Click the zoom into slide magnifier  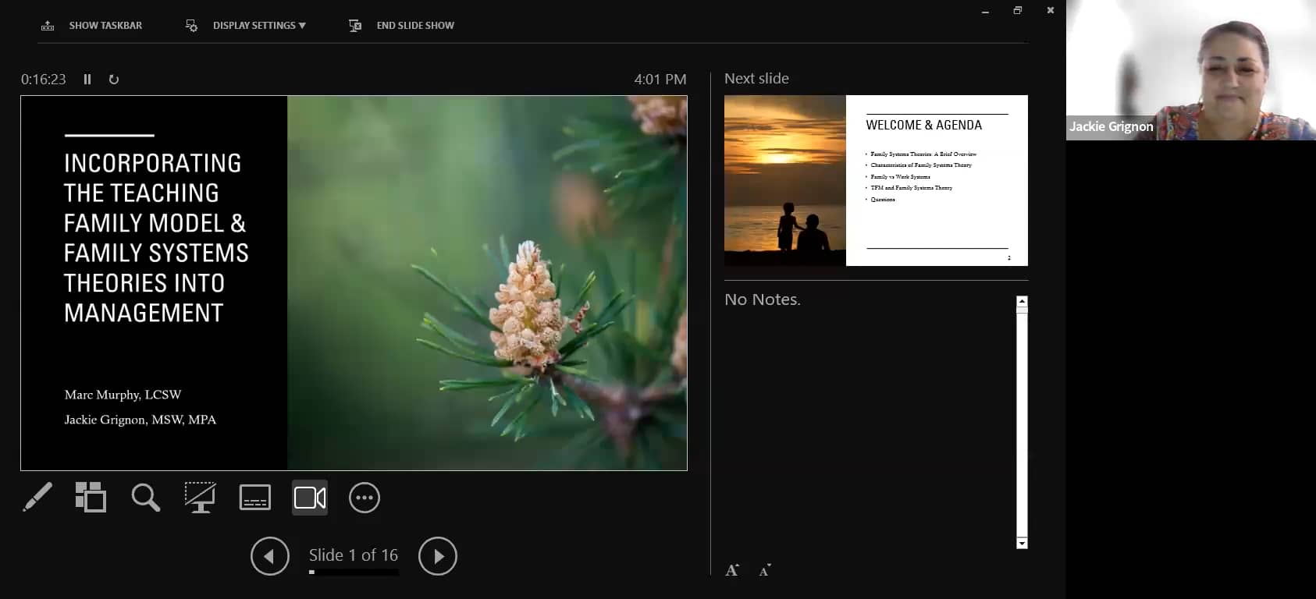point(145,498)
